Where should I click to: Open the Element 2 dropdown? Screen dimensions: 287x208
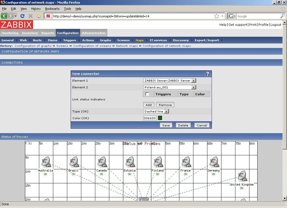click(170, 87)
